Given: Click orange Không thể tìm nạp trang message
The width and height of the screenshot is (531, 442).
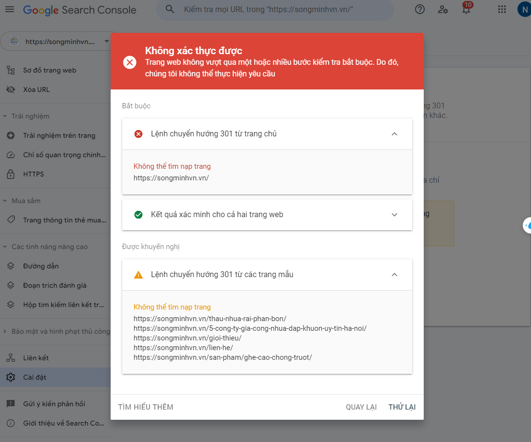Looking at the screenshot, I should [172, 307].
